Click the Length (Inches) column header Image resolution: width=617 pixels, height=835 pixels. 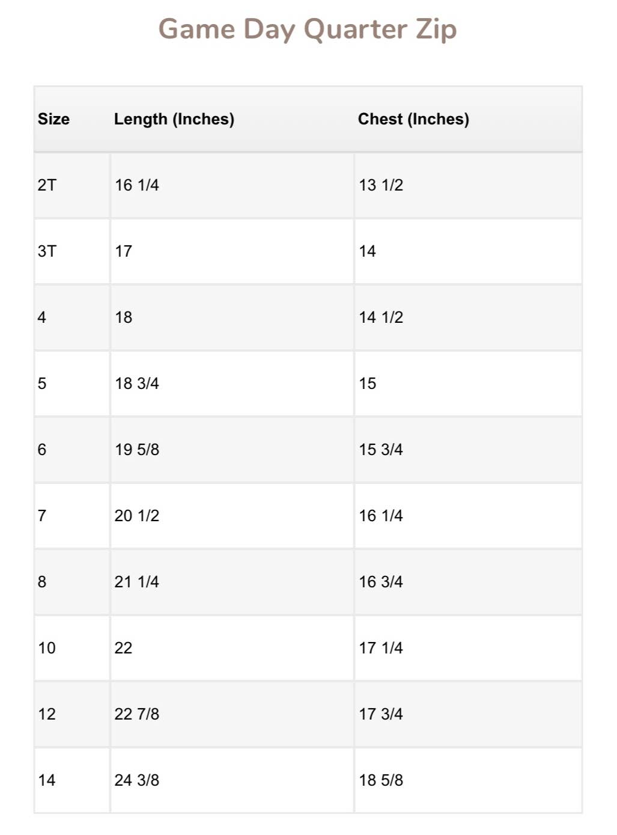174,119
